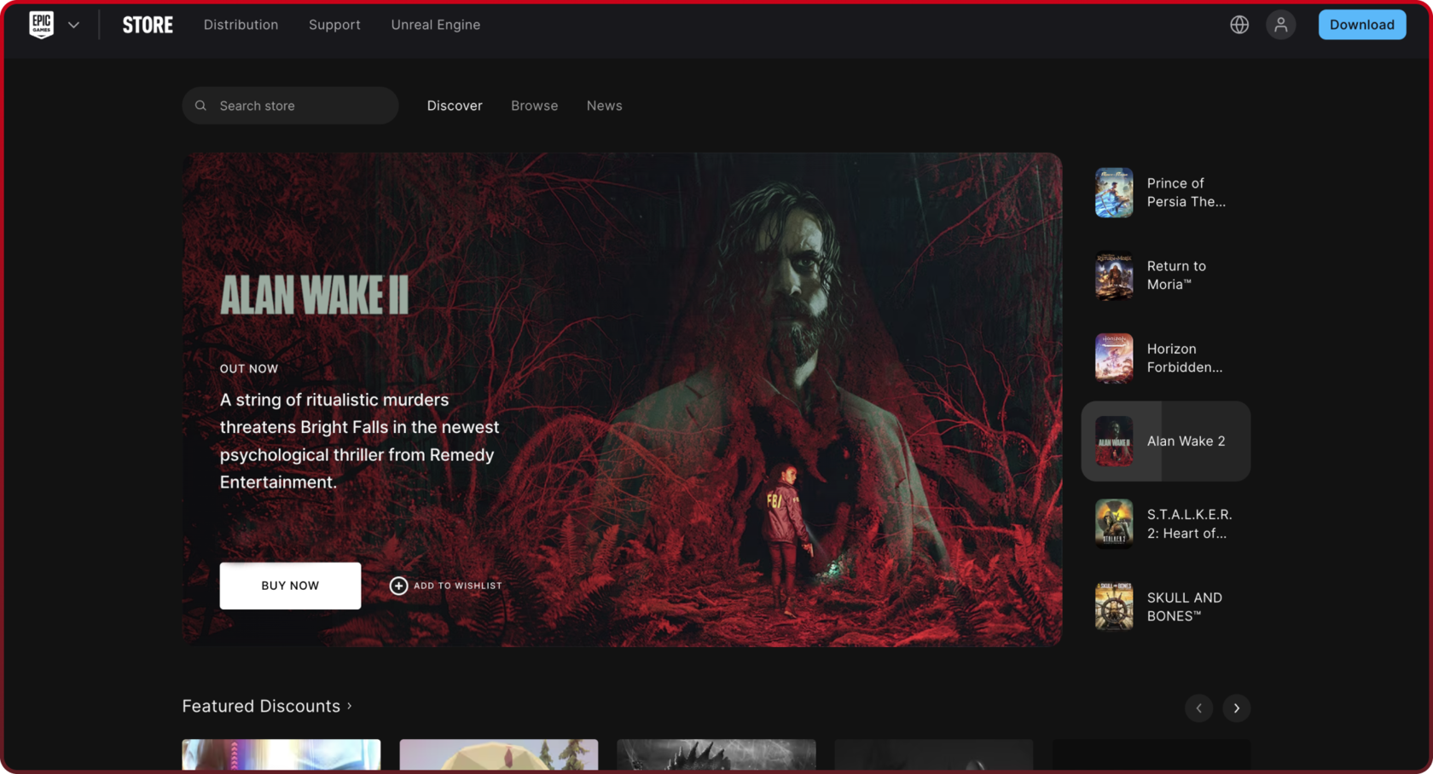This screenshot has width=1433, height=774.
Task: Open Distribution in top navigation
Action: (x=241, y=25)
